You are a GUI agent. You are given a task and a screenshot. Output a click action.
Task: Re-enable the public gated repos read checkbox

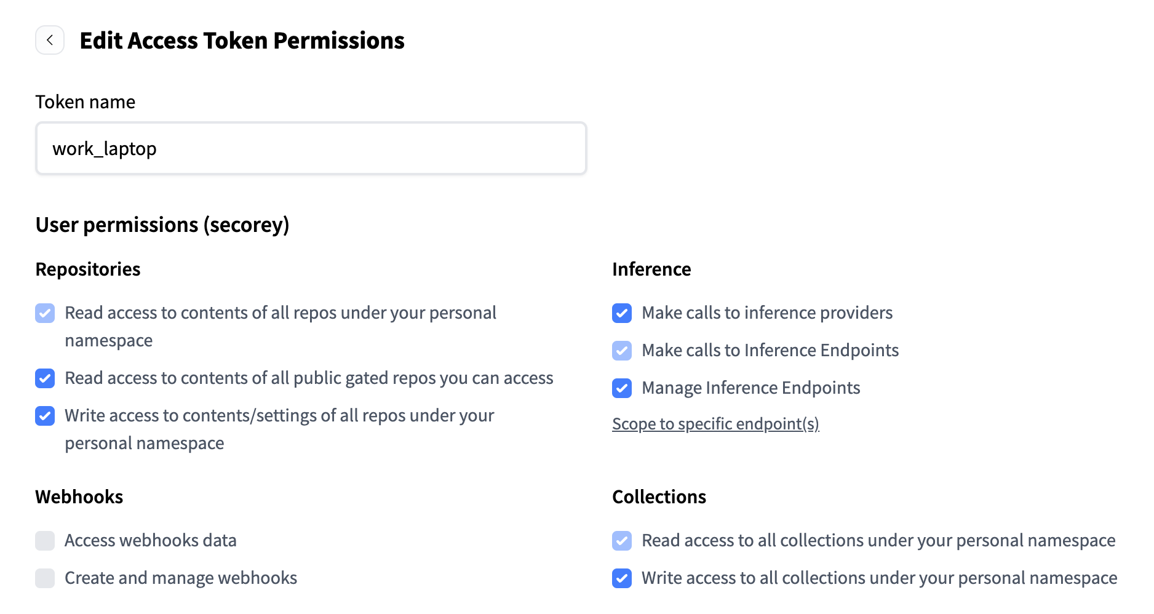pos(45,378)
